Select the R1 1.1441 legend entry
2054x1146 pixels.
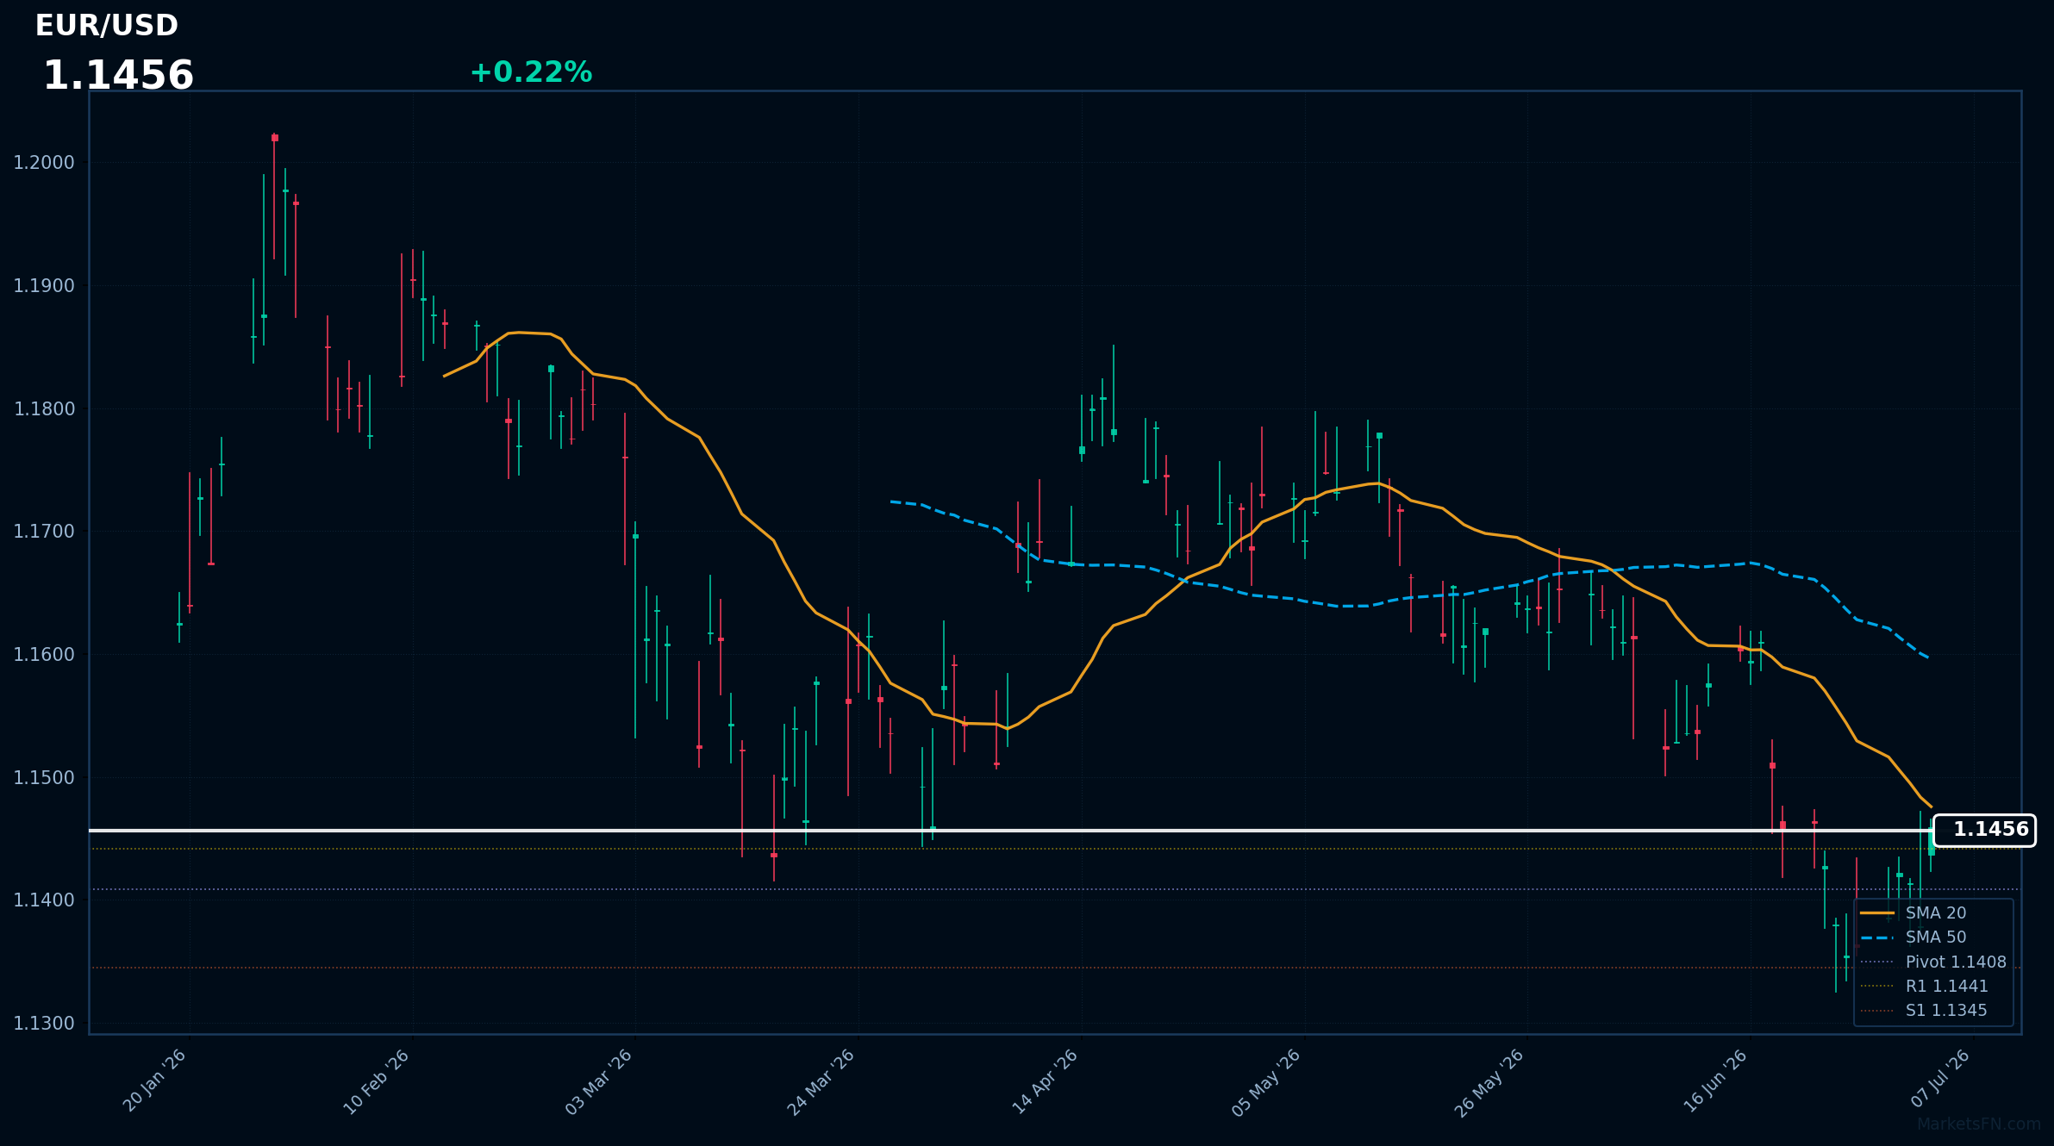[1924, 986]
